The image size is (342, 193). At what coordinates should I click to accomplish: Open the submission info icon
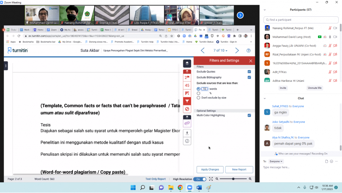(187, 141)
